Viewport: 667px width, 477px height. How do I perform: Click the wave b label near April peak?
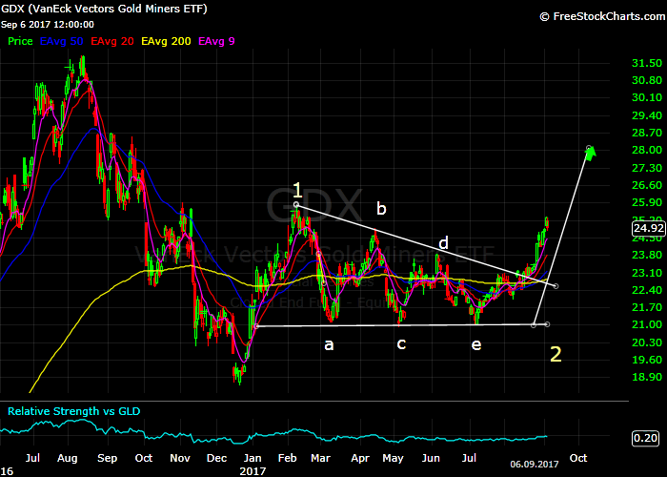point(381,208)
